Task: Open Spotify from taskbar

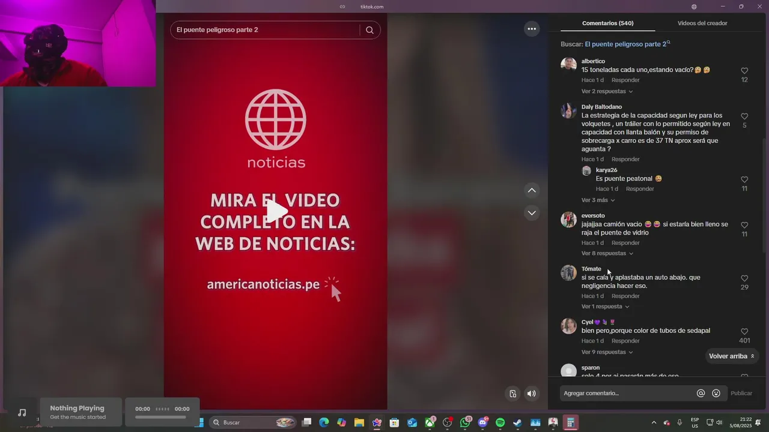Action: [500, 422]
